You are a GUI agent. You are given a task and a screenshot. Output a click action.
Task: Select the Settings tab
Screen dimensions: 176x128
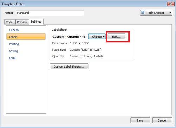pos(36,22)
